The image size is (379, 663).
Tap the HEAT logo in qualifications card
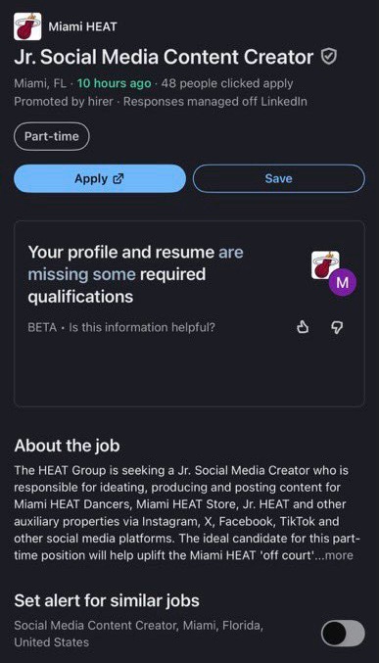[325, 265]
